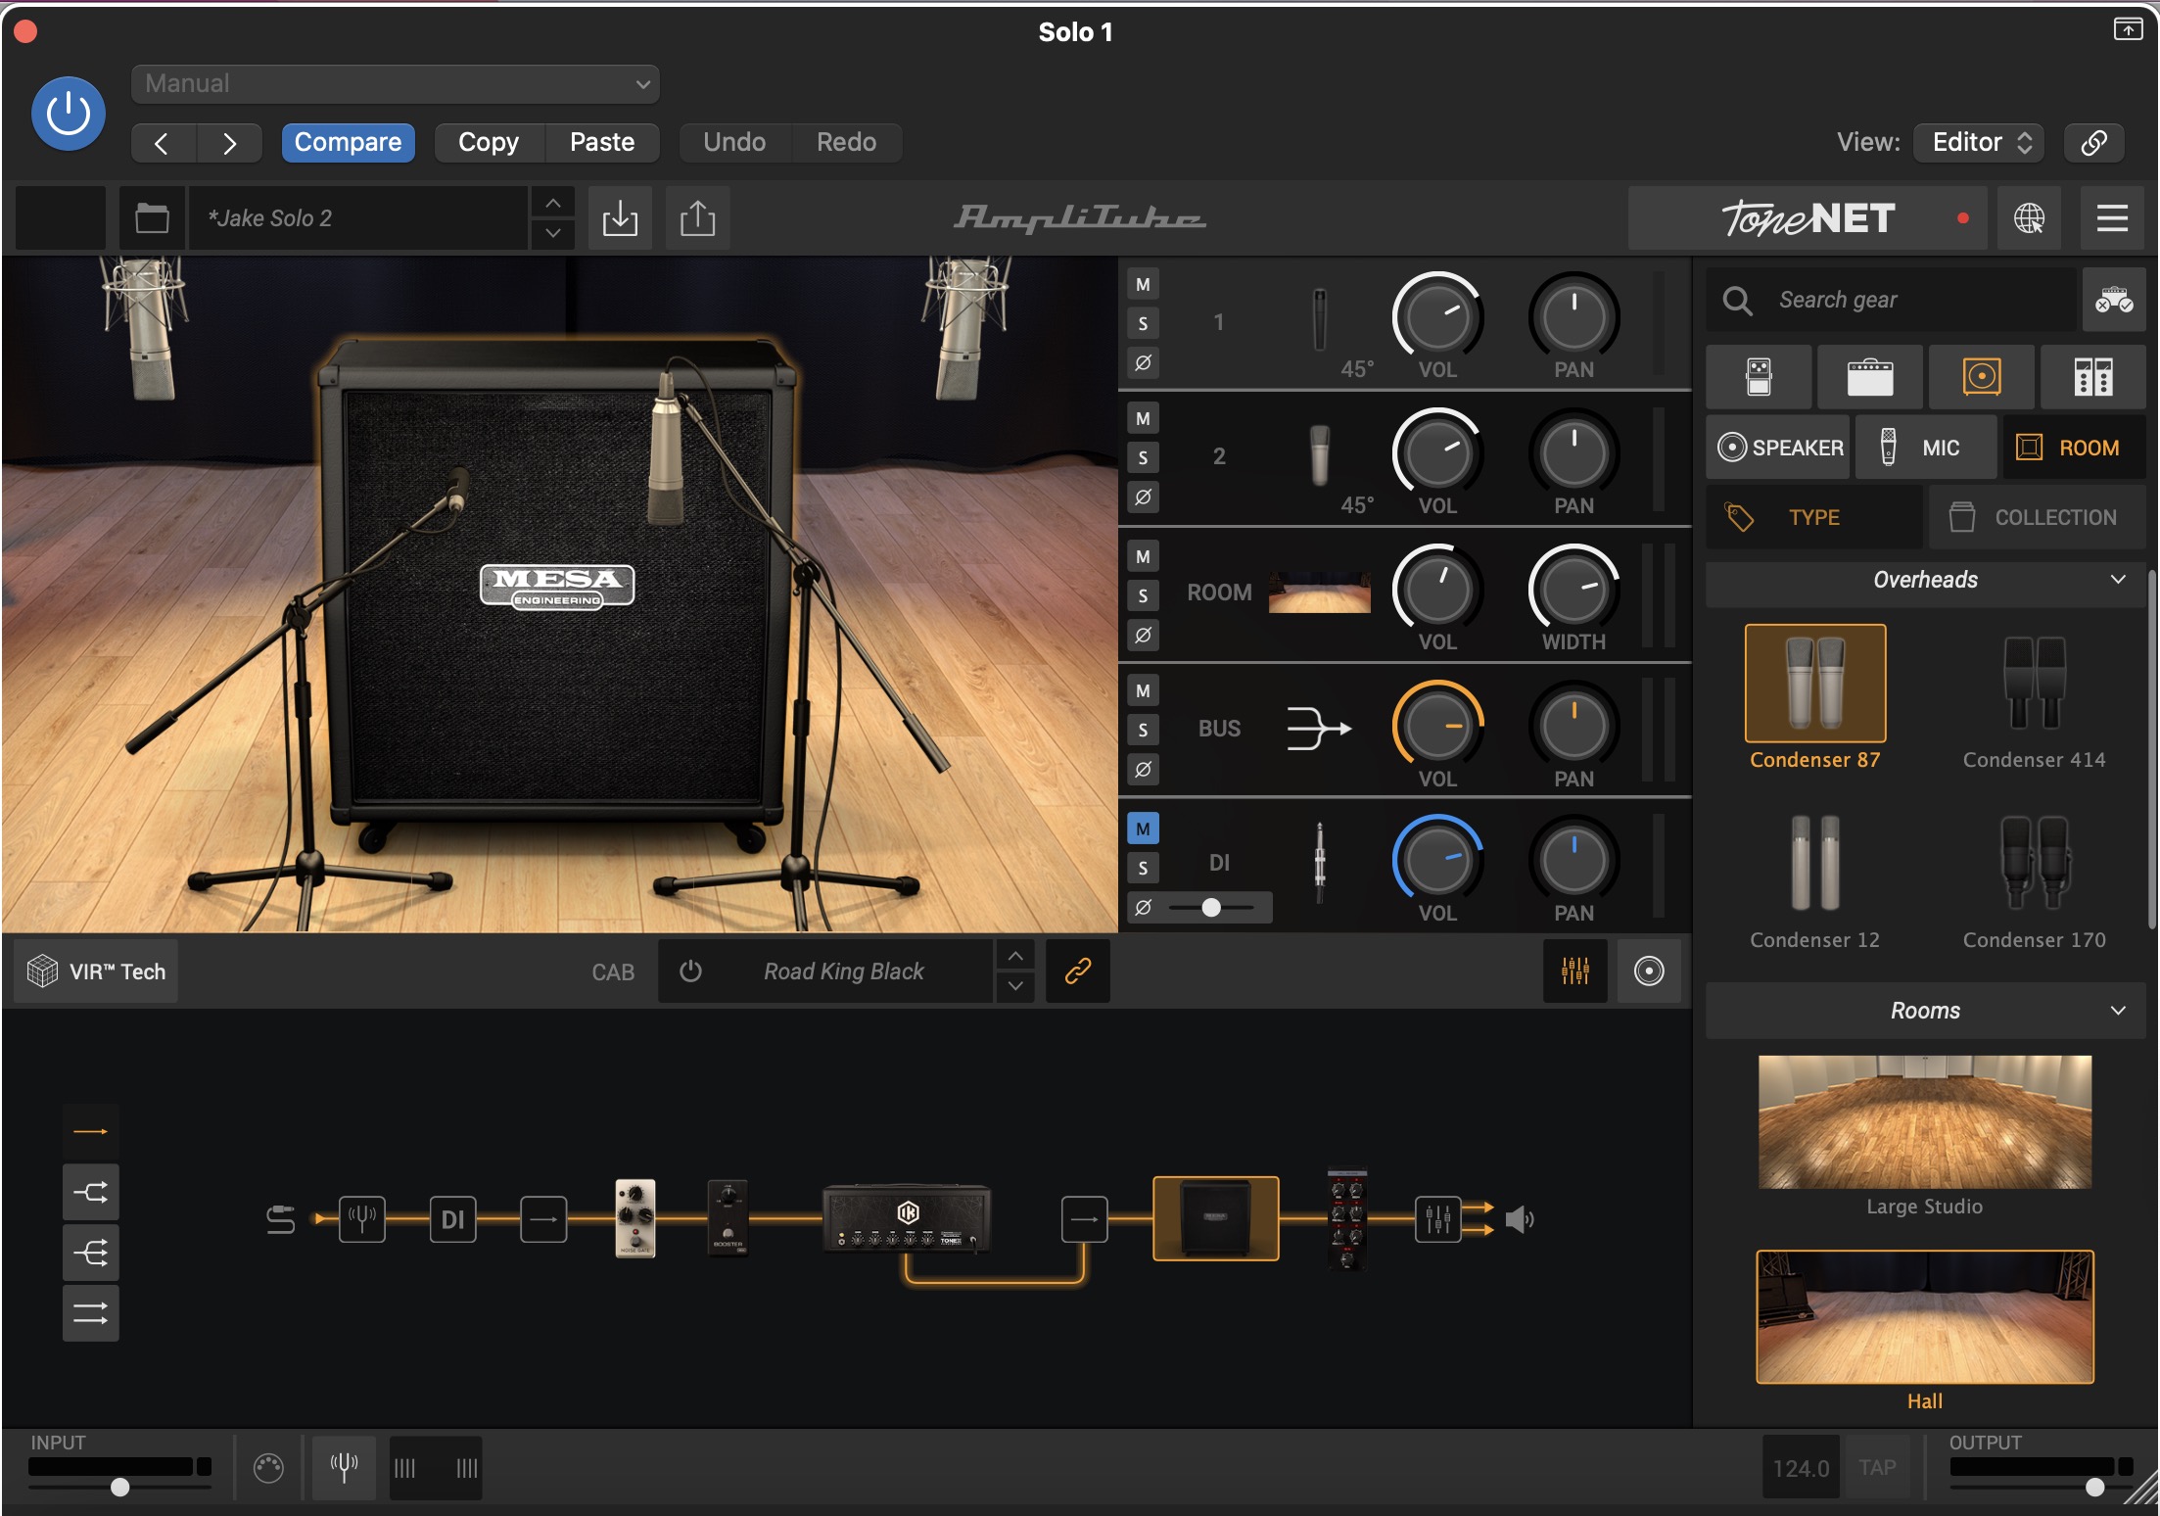Export preset with the share icon
Screen dimensions: 2160x1516
697,217
